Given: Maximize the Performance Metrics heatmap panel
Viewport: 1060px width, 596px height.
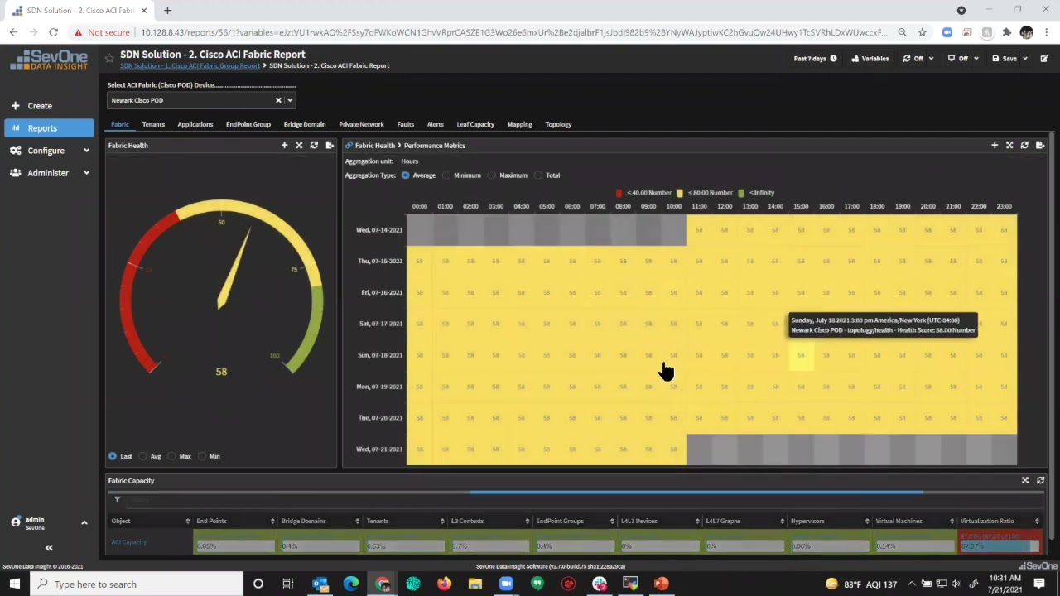Looking at the screenshot, I should (1009, 145).
